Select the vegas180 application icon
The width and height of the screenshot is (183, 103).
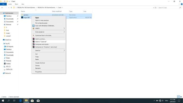point(22,17)
